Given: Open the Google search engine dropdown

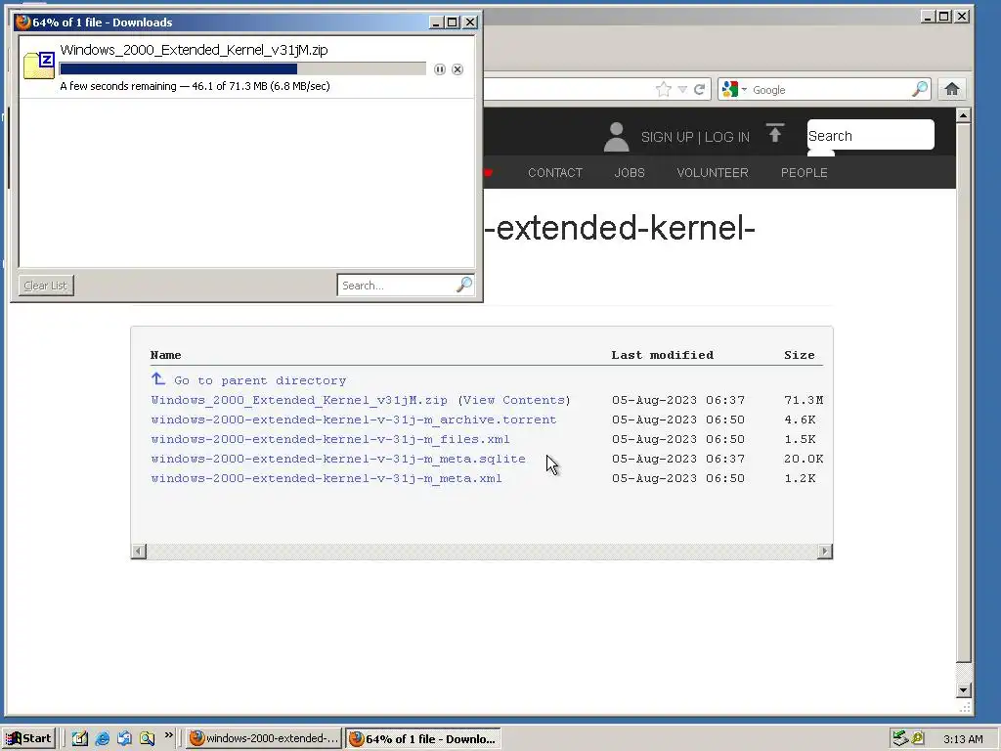Looking at the screenshot, I should pos(734,89).
